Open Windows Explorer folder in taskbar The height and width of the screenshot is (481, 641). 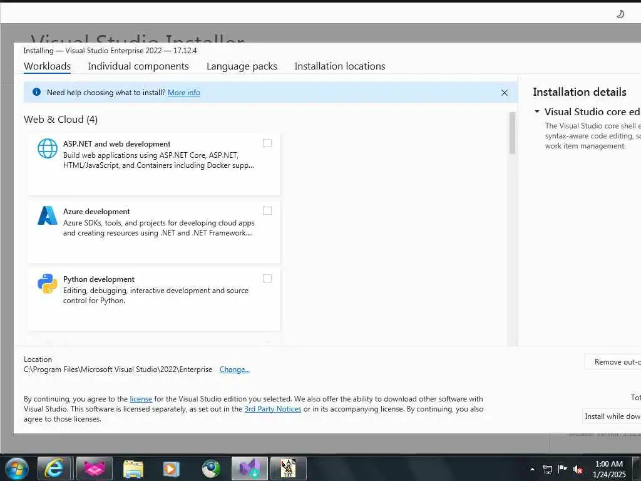[x=133, y=469]
